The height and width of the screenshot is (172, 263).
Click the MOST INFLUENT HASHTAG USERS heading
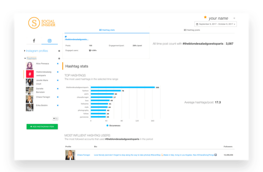(x=87, y=135)
